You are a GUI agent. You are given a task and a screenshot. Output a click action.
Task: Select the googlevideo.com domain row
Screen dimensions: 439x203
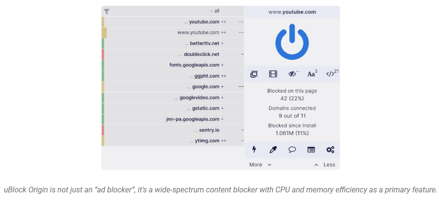[x=196, y=97]
